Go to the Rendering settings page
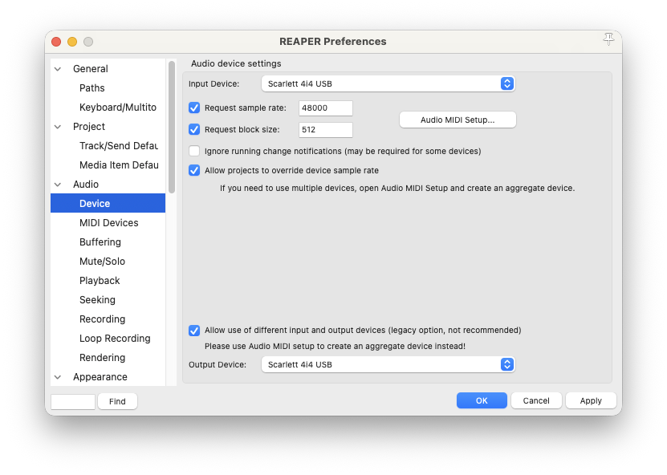Image resolution: width=667 pixels, height=475 pixels. point(102,358)
